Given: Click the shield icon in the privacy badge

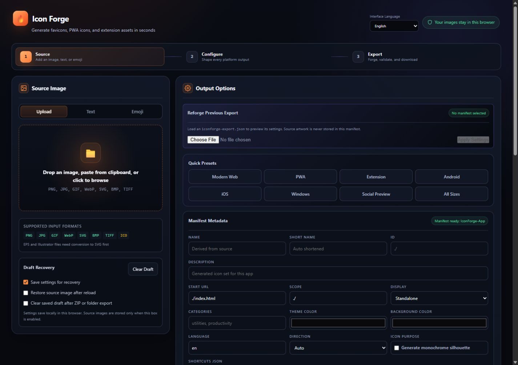Looking at the screenshot, I should point(430,23).
